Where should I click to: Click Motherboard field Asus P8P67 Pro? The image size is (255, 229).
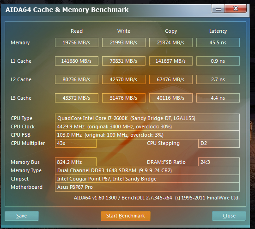pos(147,187)
